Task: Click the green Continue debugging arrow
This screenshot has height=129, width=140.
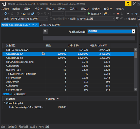Action: (89, 14)
